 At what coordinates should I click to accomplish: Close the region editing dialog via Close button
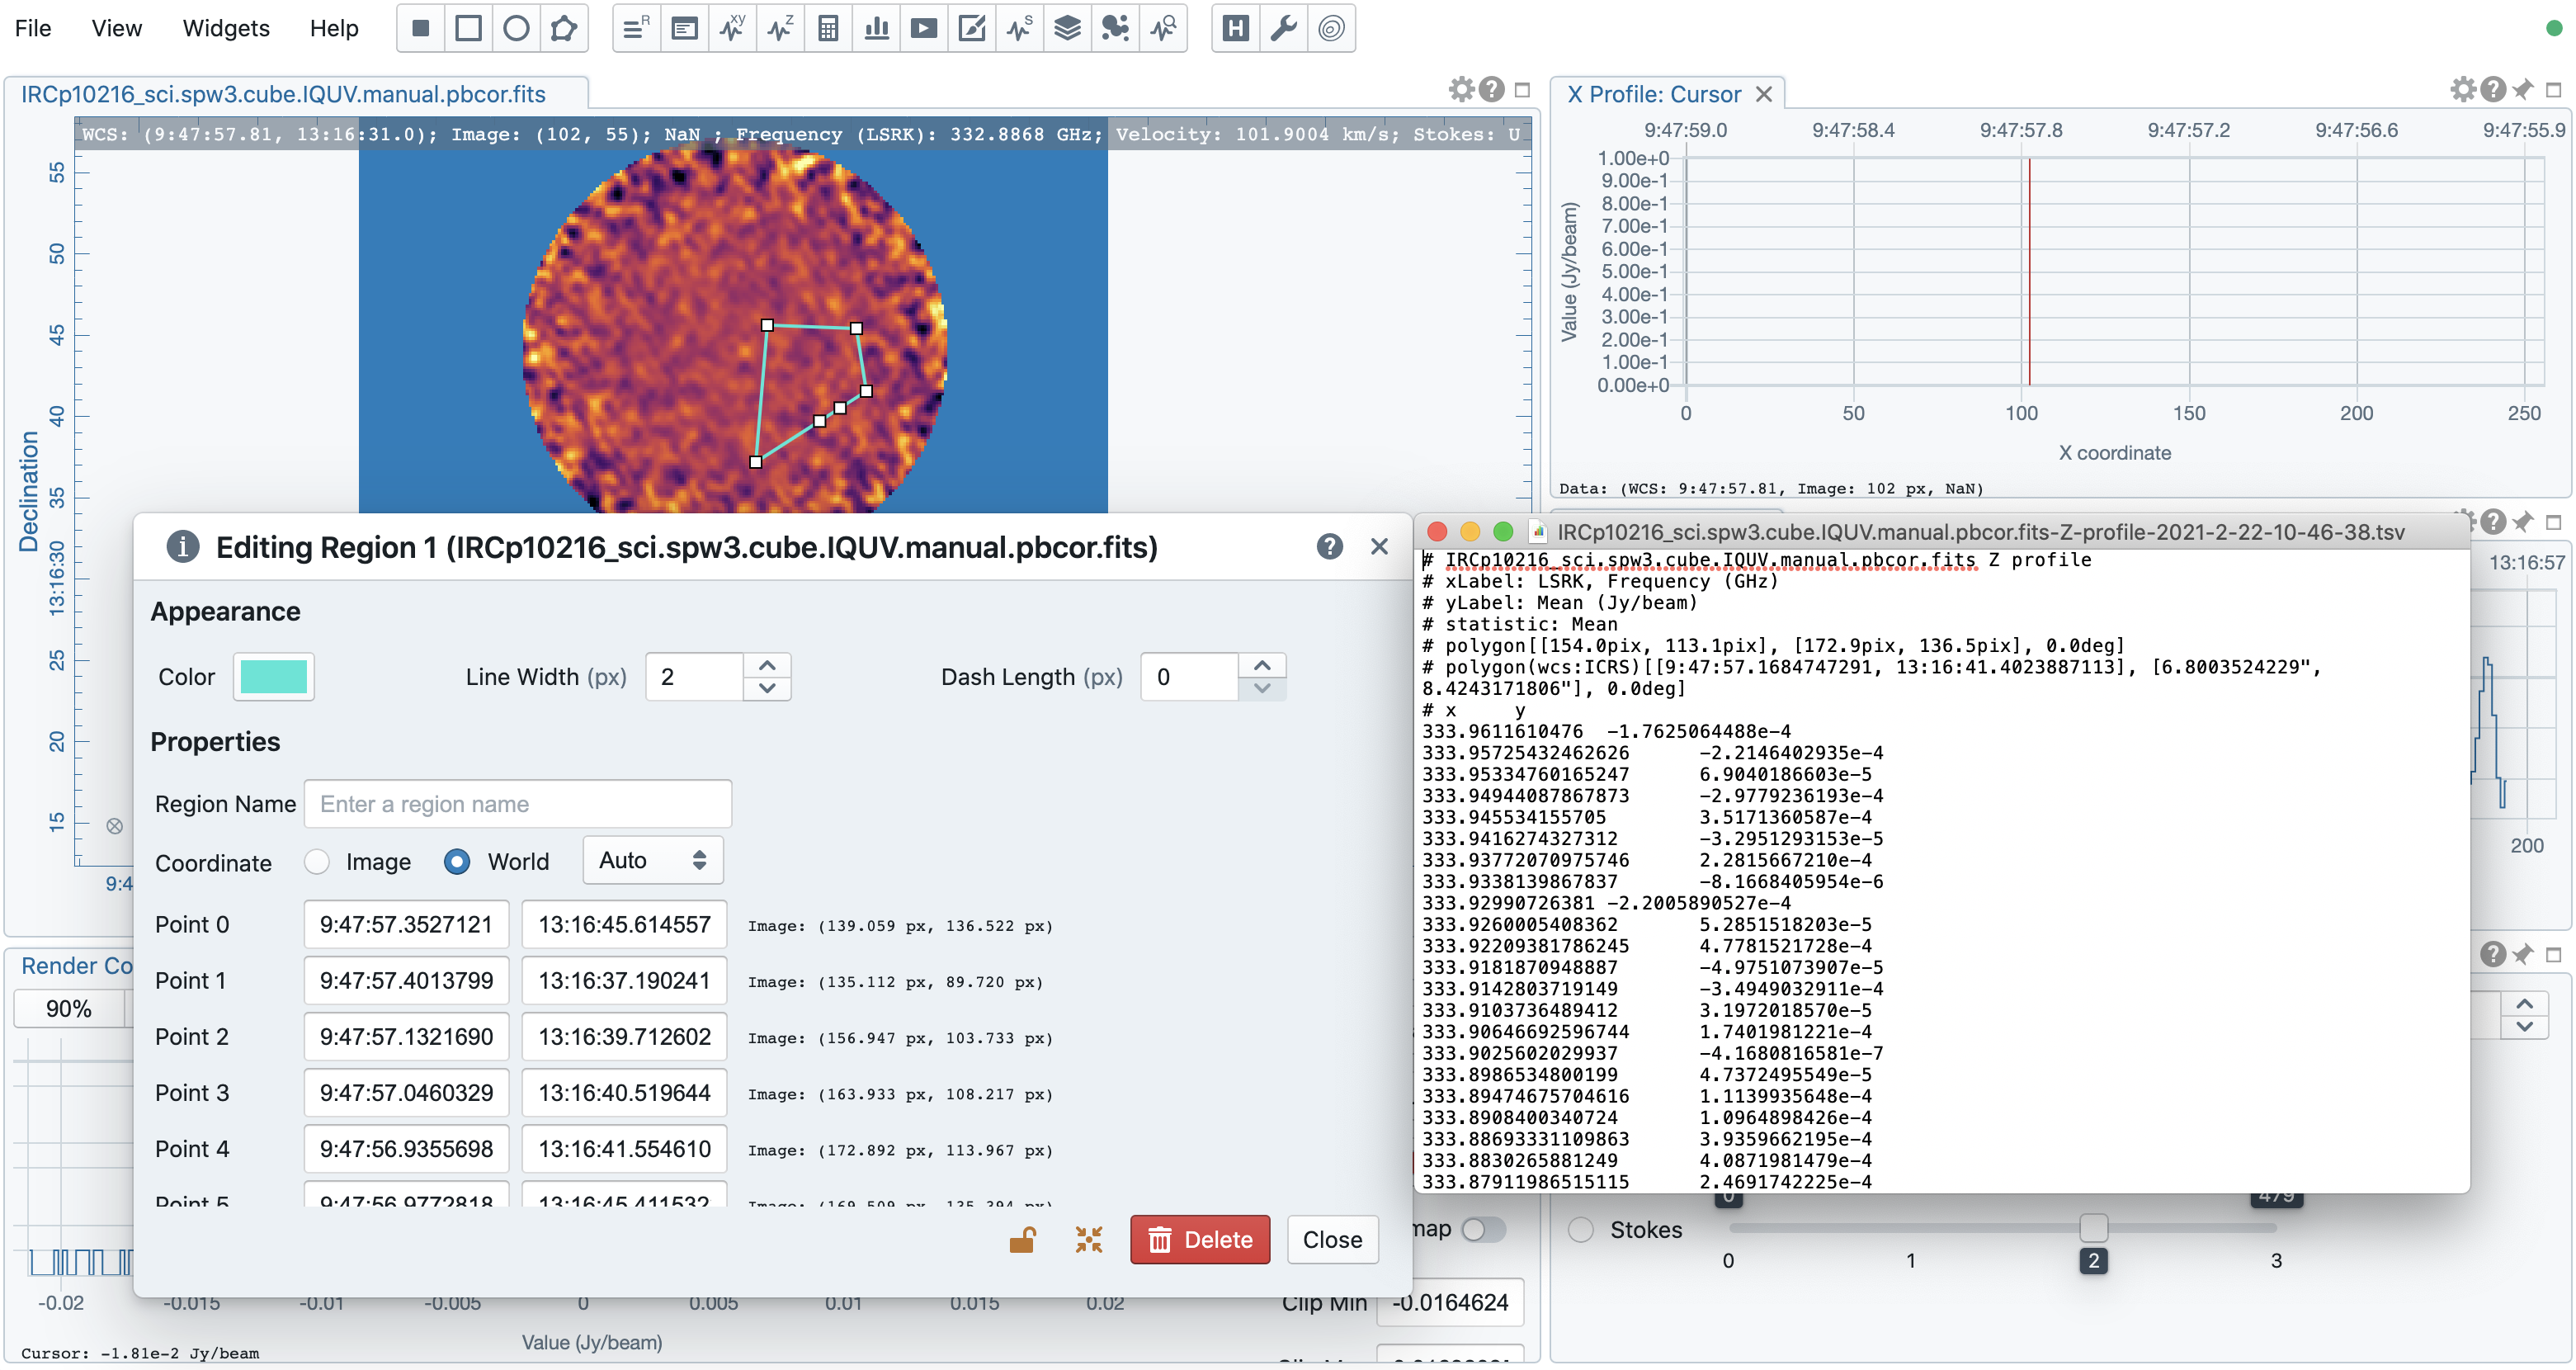(1332, 1239)
